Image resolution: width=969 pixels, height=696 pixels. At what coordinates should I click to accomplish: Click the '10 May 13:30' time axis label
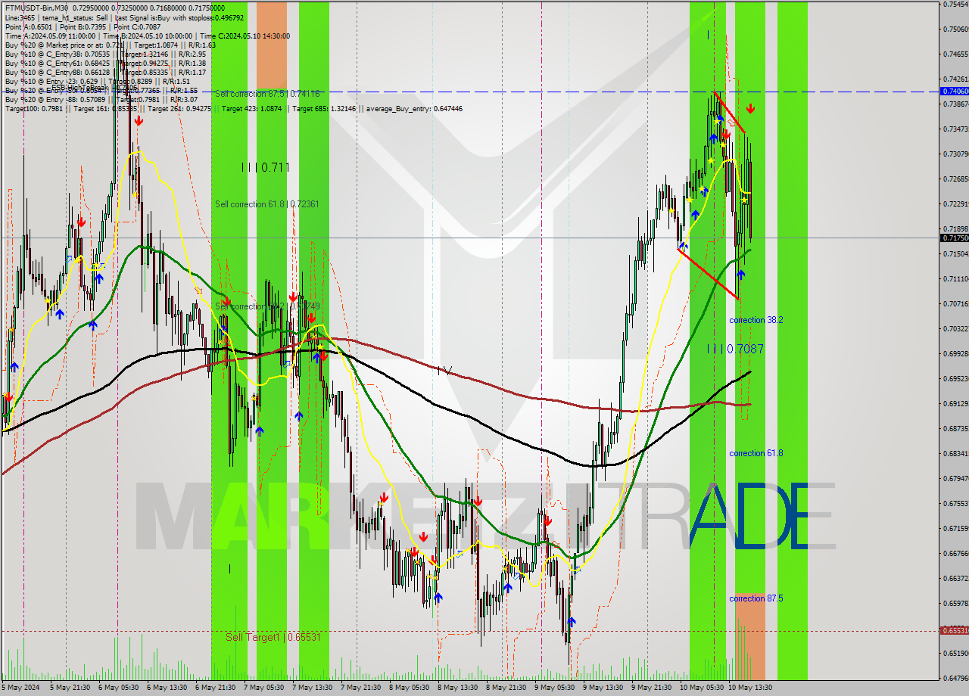click(750, 688)
